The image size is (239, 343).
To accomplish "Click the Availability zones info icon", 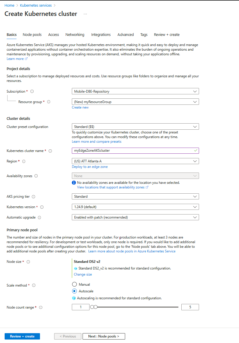I will (x=36, y=176).
